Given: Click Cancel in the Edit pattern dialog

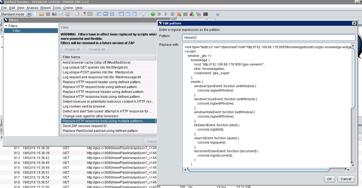Looking at the screenshot, I should [x=346, y=179].
